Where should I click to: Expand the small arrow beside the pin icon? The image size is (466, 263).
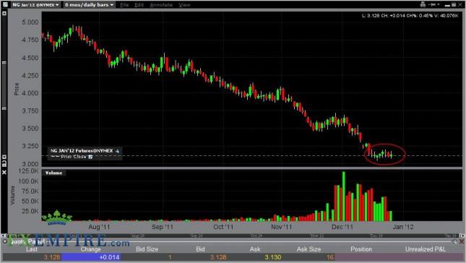(439, 4)
